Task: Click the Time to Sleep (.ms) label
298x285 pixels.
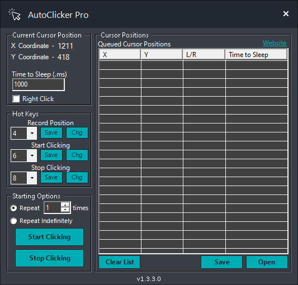Action: (x=39, y=74)
